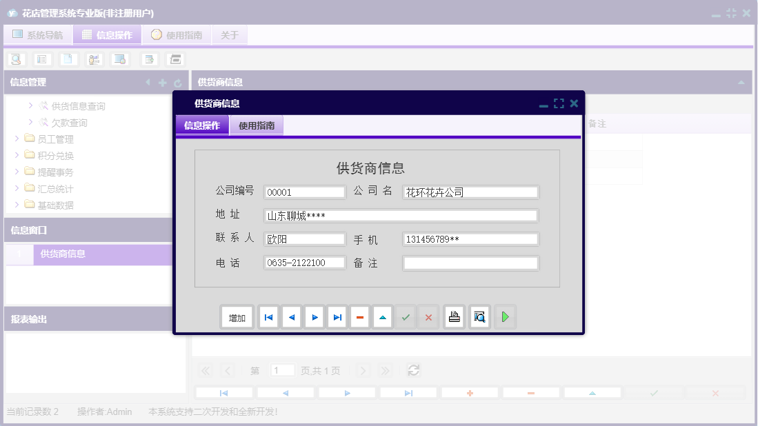
Task: Select the print preview icon in the dialog
Action: 479,316
